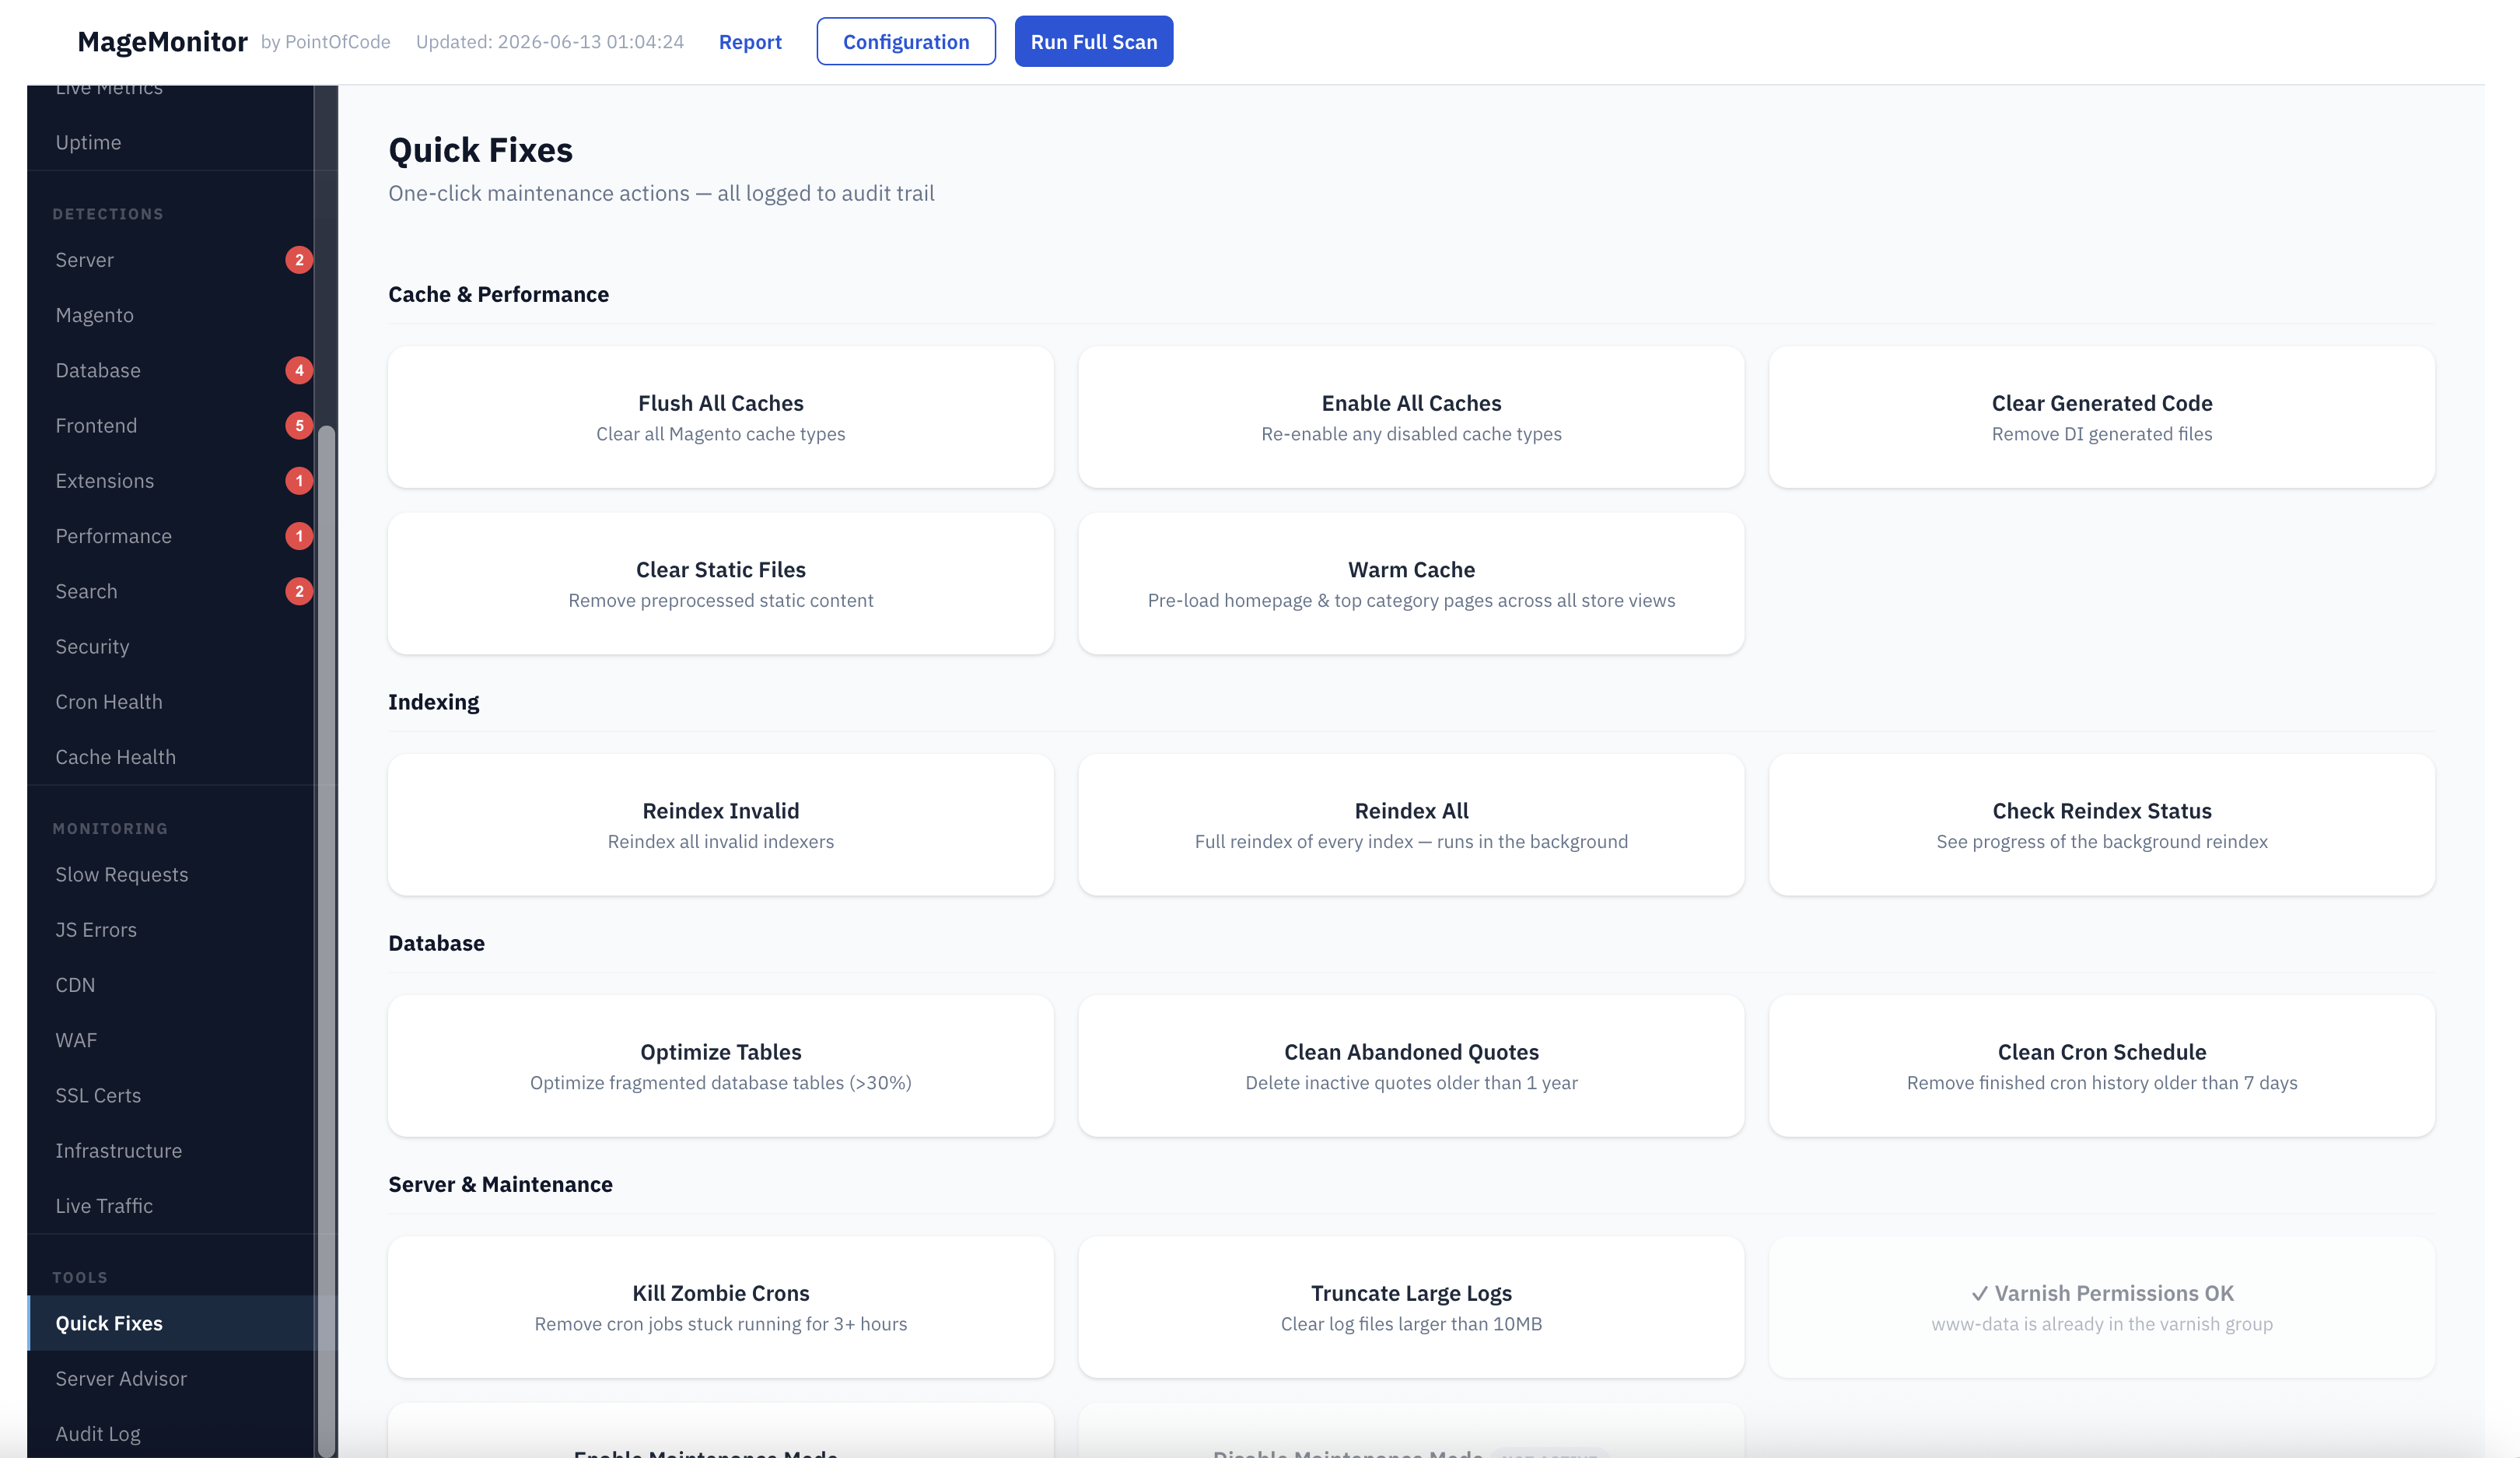Open Performance detections
Screen dimensions: 2520x1458
coord(170,536)
